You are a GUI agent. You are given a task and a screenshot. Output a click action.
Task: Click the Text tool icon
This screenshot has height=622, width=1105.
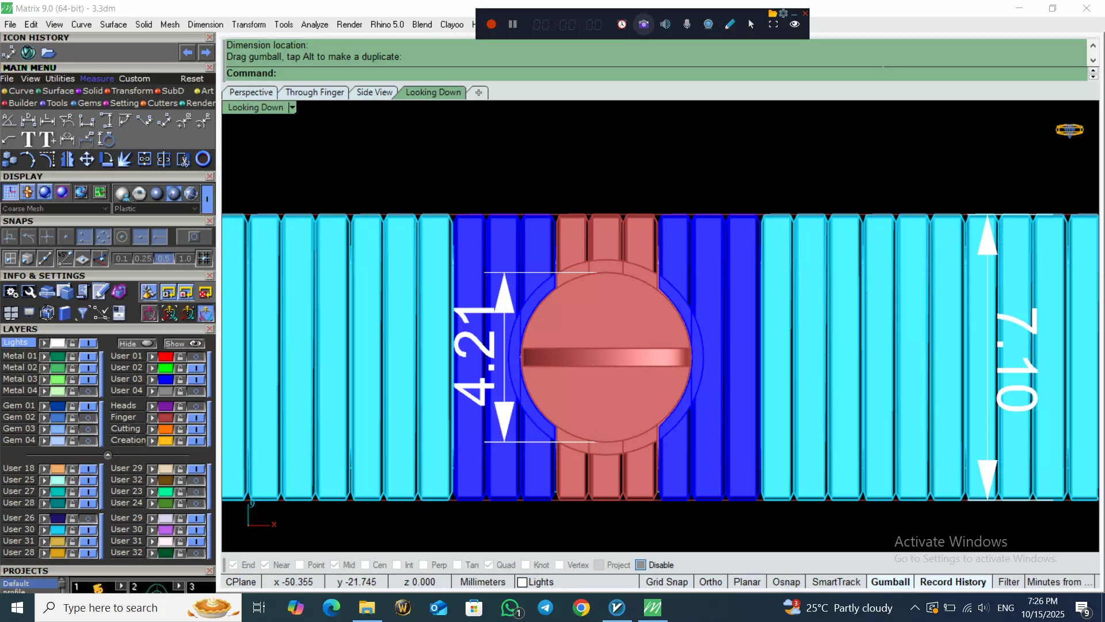(x=28, y=139)
